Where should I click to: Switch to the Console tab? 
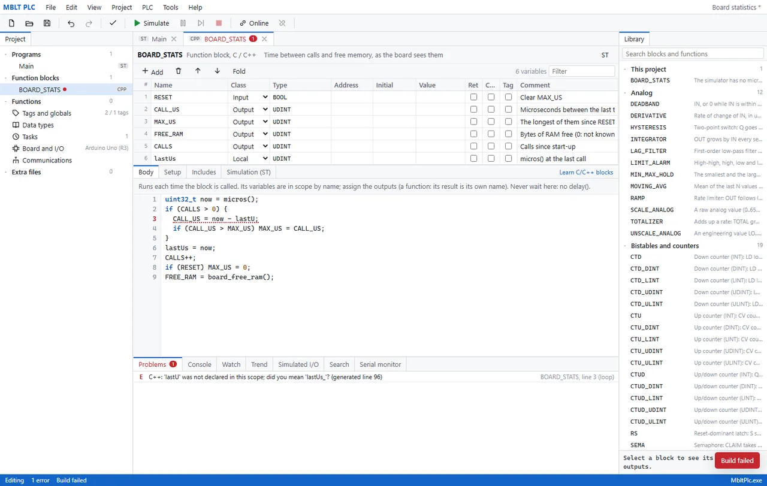coord(200,364)
